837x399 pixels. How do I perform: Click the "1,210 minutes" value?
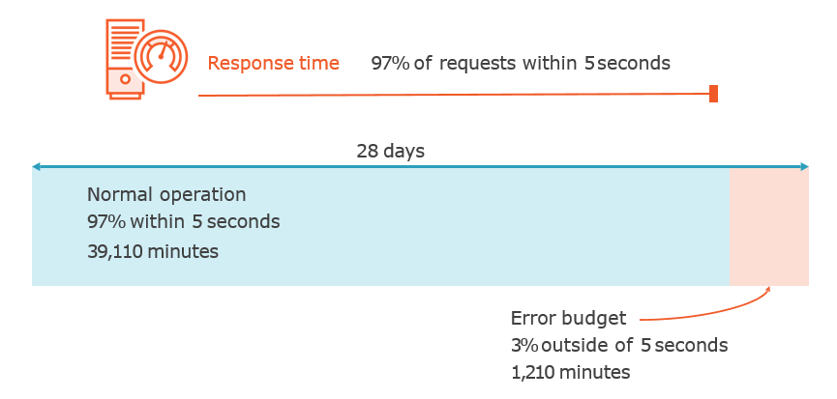click(570, 372)
